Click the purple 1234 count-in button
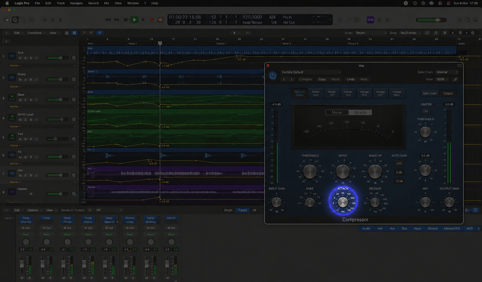Screen dimensions: 482x282 click(x=370, y=20)
